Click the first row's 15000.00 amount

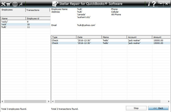158,40
